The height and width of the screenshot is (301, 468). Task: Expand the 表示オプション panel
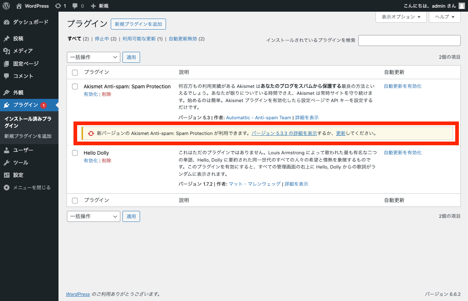(401, 17)
